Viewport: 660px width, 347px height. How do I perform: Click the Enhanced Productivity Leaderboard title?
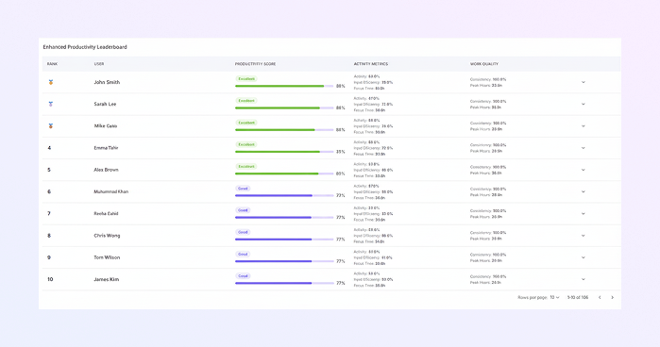pyautogui.click(x=85, y=47)
